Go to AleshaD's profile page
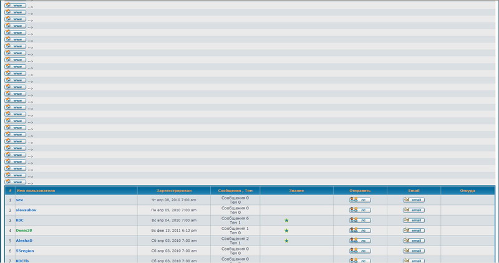This screenshot has height=263, width=499. pyautogui.click(x=24, y=241)
